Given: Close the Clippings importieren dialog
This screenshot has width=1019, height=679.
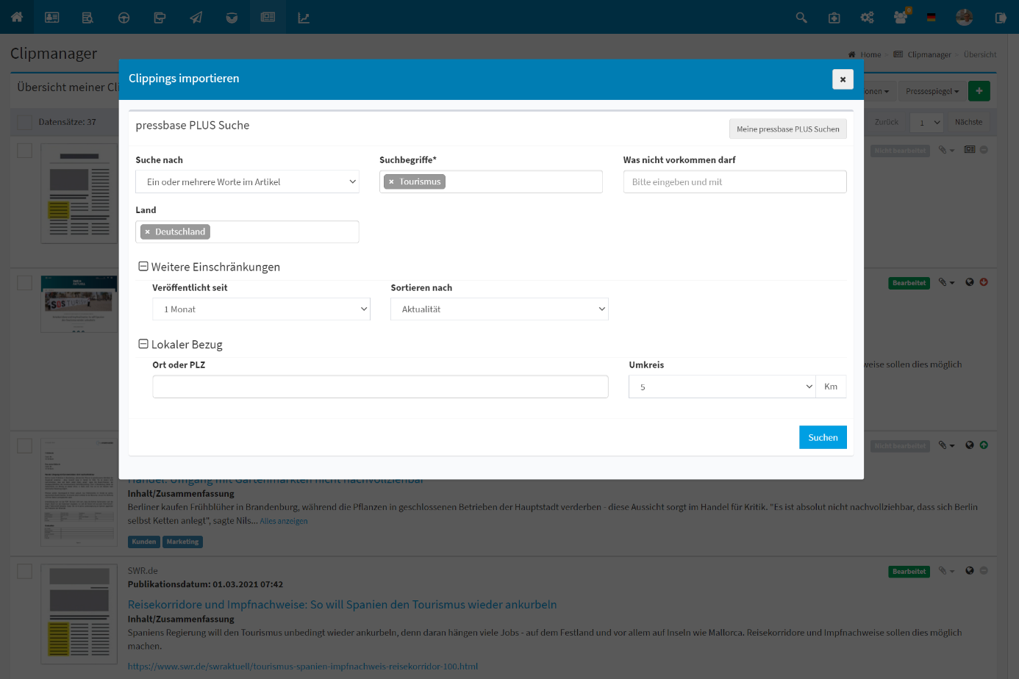Looking at the screenshot, I should point(843,79).
